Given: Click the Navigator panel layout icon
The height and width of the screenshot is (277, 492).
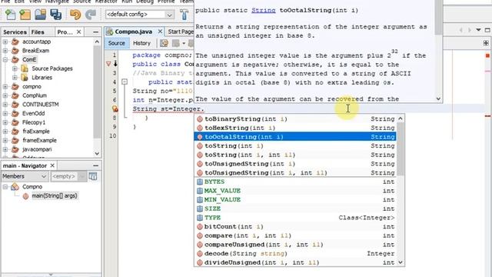Looking at the screenshot, I should [93, 176].
